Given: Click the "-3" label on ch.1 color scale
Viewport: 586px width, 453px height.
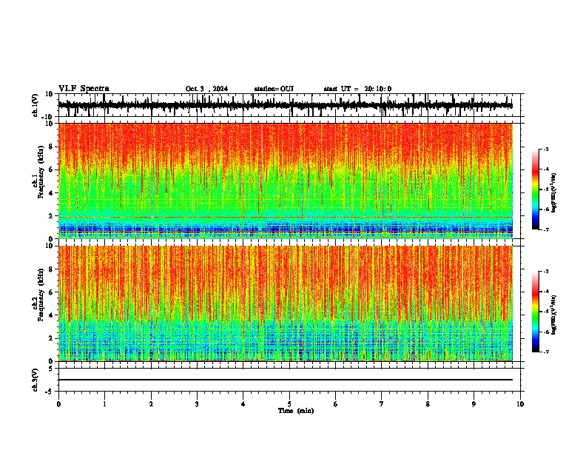Looking at the screenshot, I should [545, 150].
